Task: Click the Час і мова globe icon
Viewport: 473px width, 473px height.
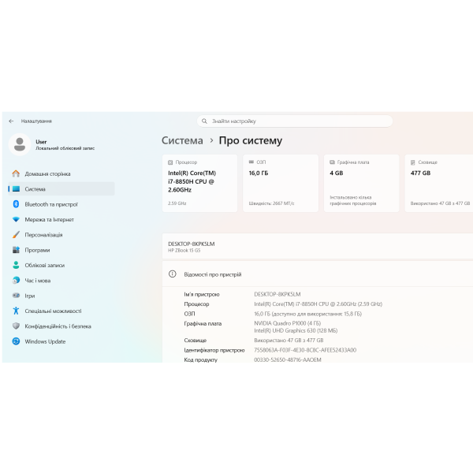Action: click(16, 280)
